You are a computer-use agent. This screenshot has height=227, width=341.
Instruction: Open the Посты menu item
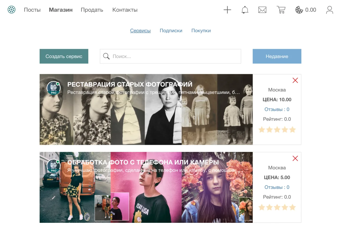tap(32, 10)
